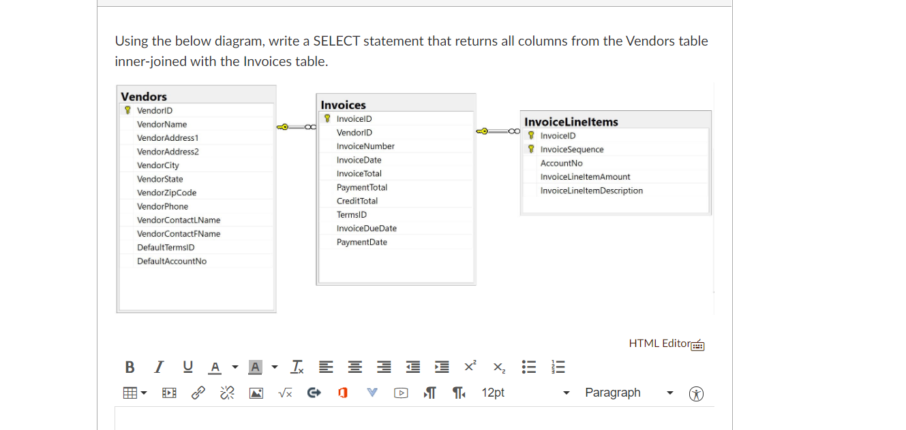Open the accessibility checker icon
Image resolution: width=906 pixels, height=430 pixels.
click(x=696, y=393)
